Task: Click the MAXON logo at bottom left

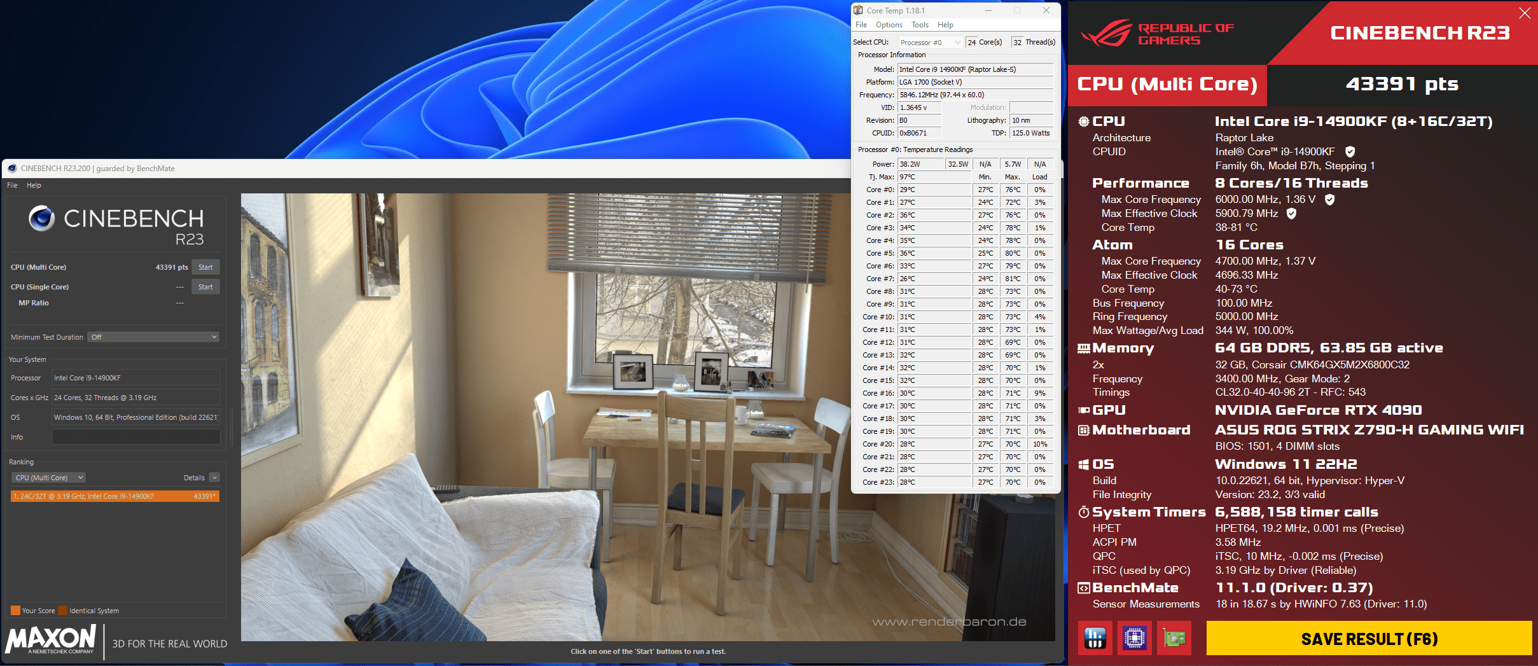Action: click(51, 639)
